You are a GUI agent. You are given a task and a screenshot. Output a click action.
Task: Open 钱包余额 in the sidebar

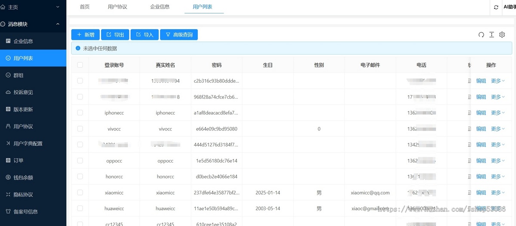click(x=33, y=177)
